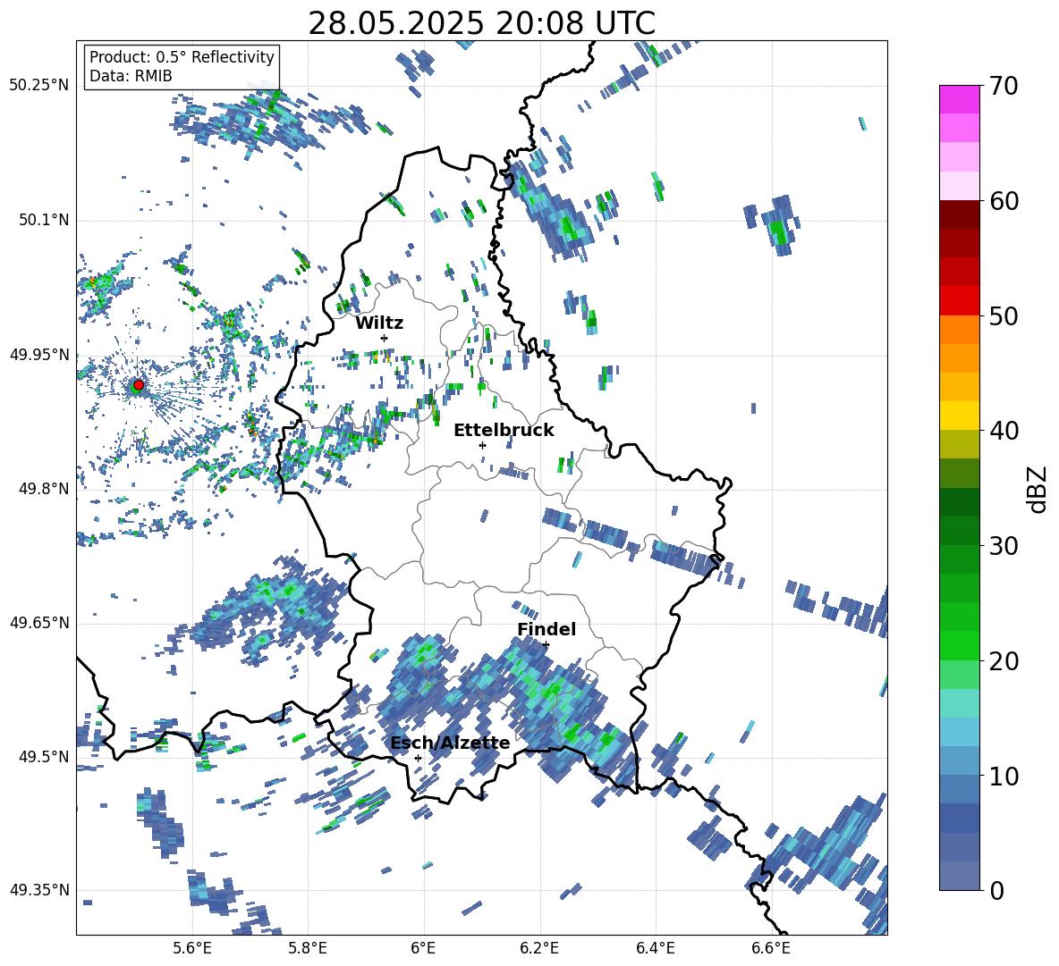Click the 6.6°E longitude label
This screenshot has width=1059, height=966.
771,948
